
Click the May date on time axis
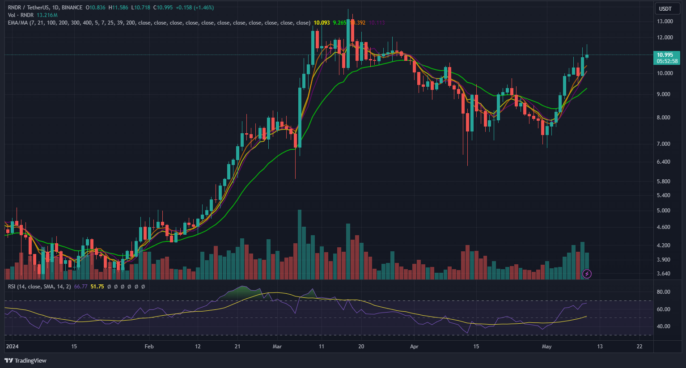click(x=546, y=347)
